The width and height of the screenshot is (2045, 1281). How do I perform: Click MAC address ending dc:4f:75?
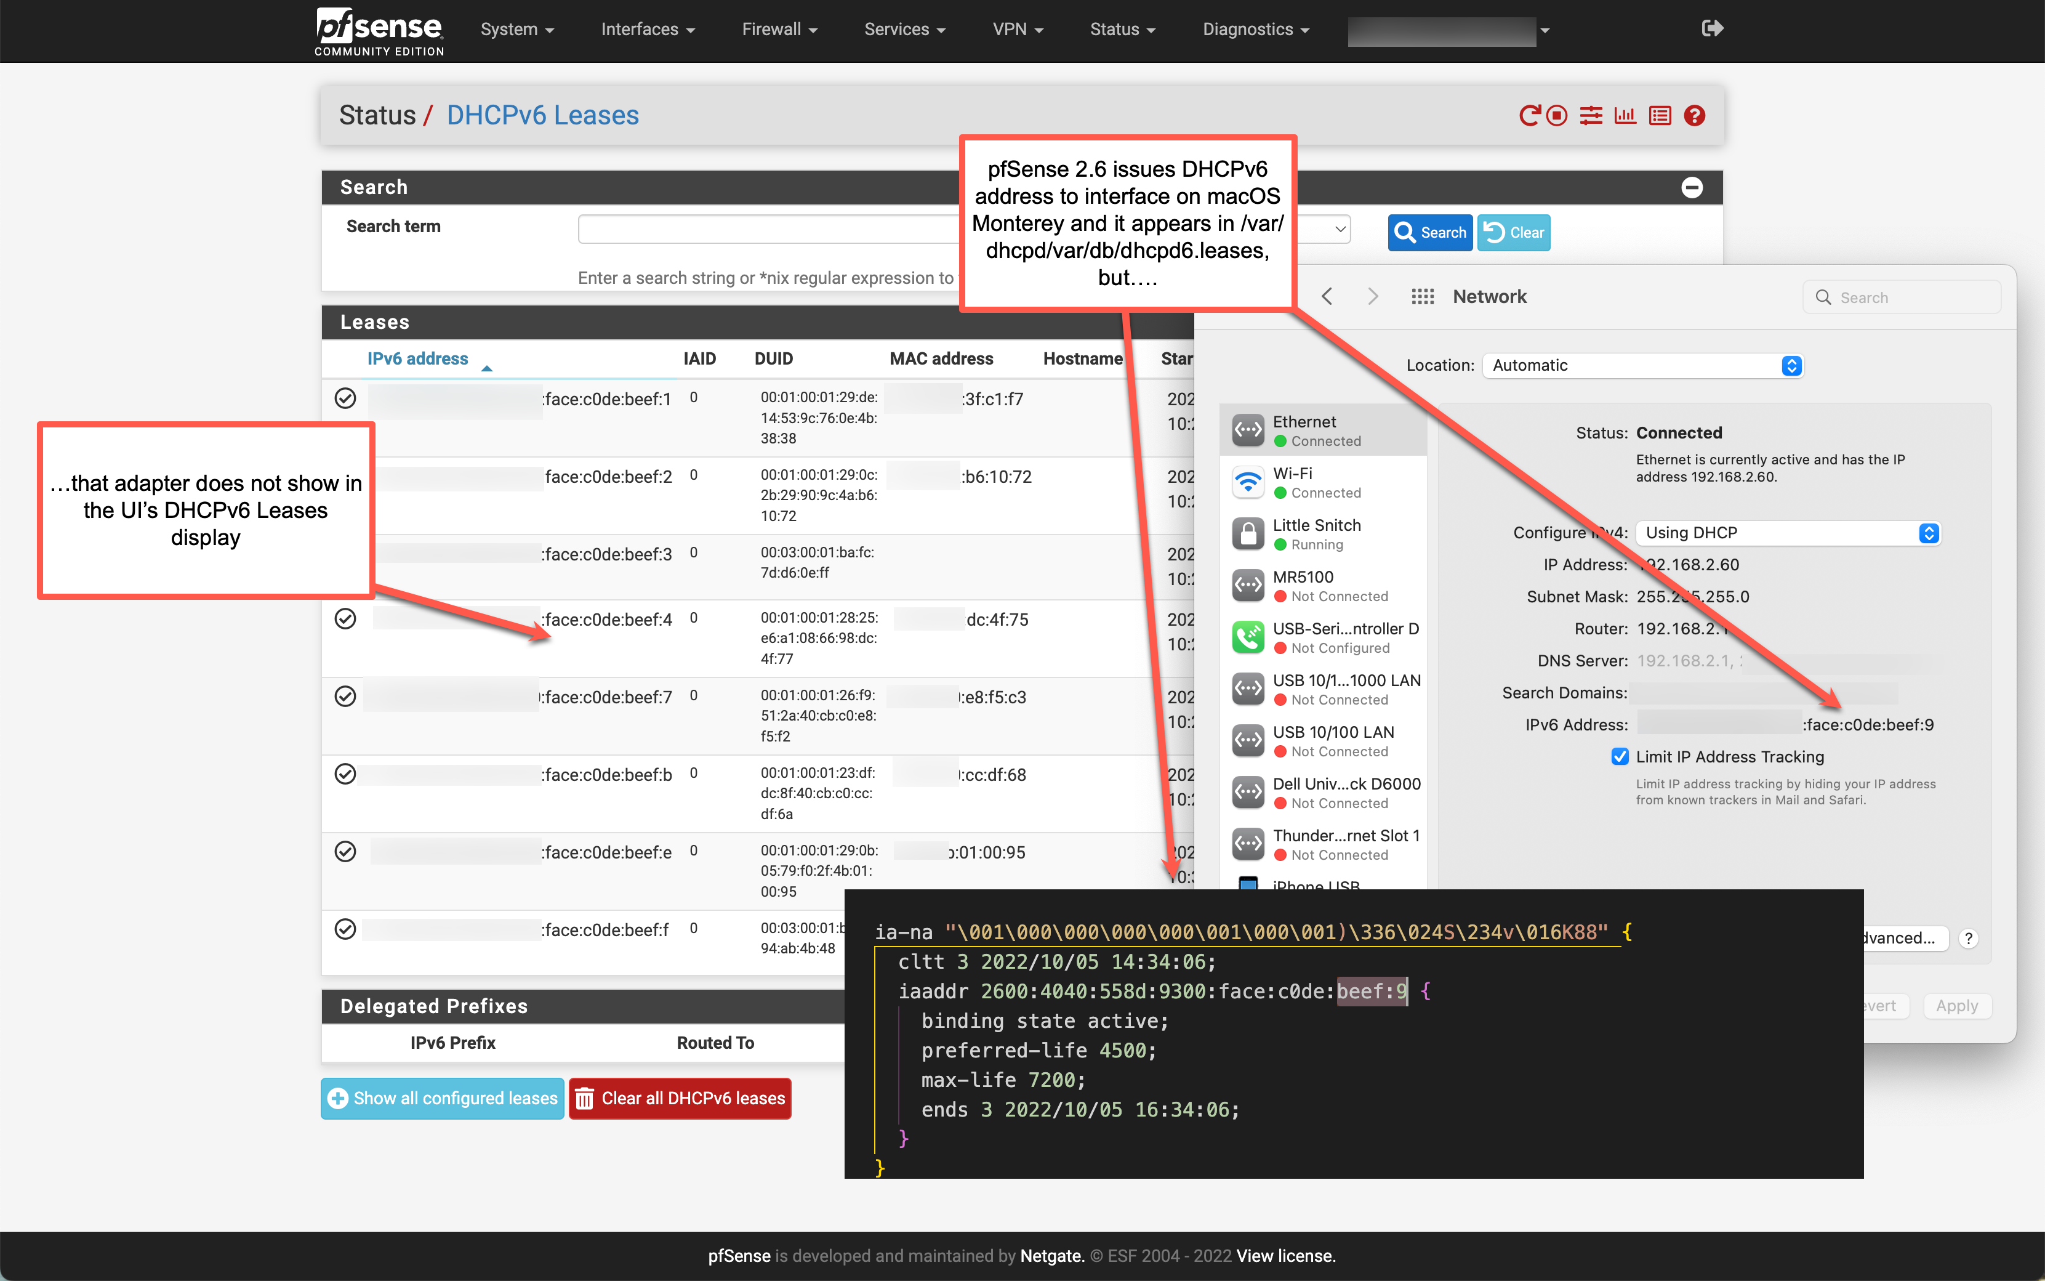point(997,620)
